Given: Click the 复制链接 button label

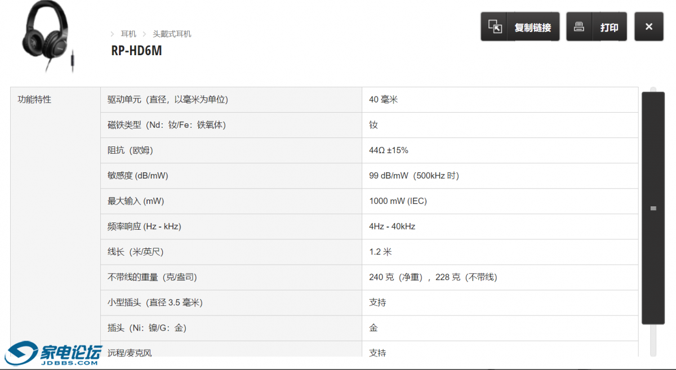Looking at the screenshot, I should 532,27.
